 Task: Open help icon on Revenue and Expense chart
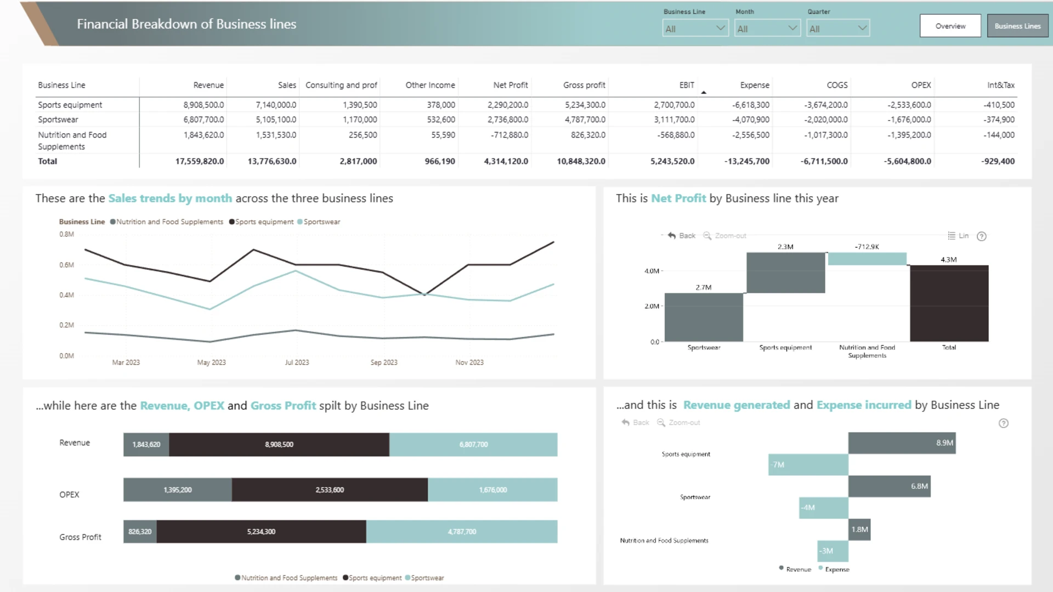point(1004,423)
